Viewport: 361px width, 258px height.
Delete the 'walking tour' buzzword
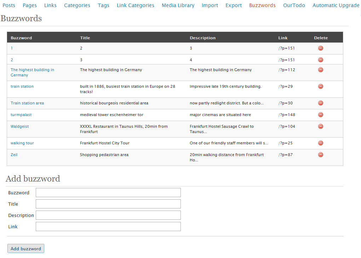tap(321, 143)
